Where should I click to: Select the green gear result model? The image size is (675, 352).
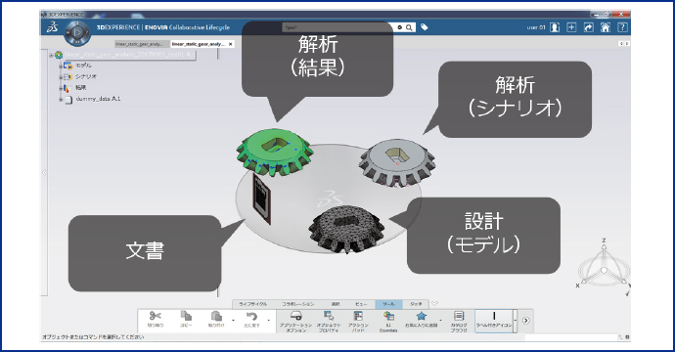(275, 152)
